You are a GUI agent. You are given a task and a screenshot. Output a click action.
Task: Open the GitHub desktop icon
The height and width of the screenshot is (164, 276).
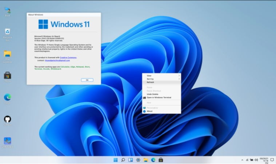point(7,119)
